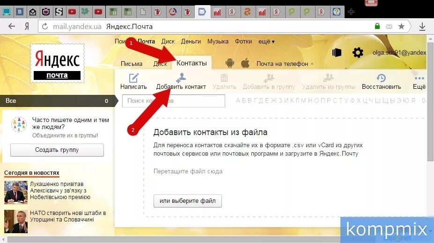Reload the page with refresh icon
The image size is (434, 243).
coord(45,27)
